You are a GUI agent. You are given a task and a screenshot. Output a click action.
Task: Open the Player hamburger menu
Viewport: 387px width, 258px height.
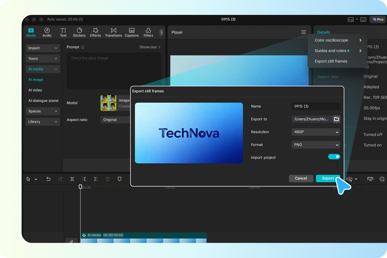pos(304,32)
